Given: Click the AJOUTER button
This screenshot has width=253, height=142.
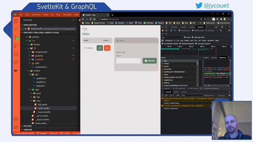Looking at the screenshot, I should pyautogui.click(x=149, y=61).
